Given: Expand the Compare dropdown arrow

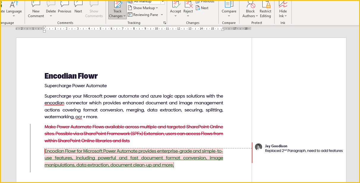Looking at the screenshot, I should pyautogui.click(x=229, y=16).
